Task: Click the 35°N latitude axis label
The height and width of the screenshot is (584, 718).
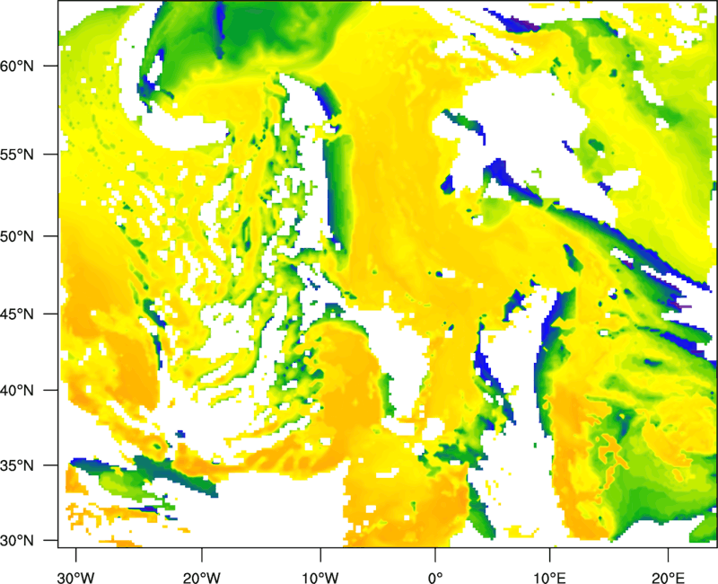Action: tap(17, 465)
